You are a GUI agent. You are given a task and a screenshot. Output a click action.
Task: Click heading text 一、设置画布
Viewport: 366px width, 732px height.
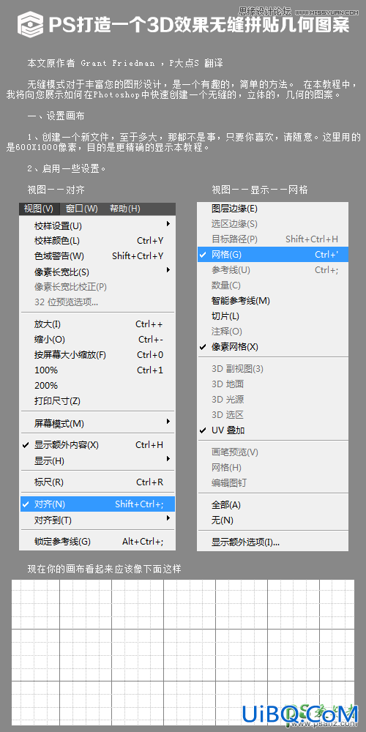point(56,116)
